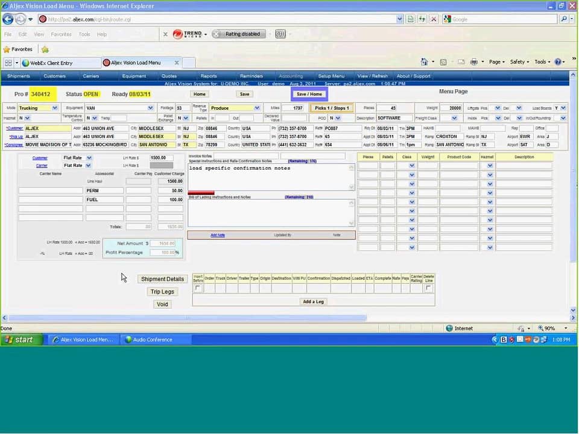Click the search magnifier icon
Image resolution: width=579 pixels, height=434 pixels.
(564, 19)
